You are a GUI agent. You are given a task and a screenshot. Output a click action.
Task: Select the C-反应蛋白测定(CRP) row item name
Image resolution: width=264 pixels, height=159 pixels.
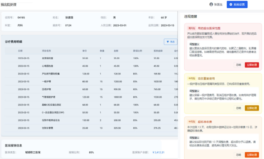click(x=53, y=113)
